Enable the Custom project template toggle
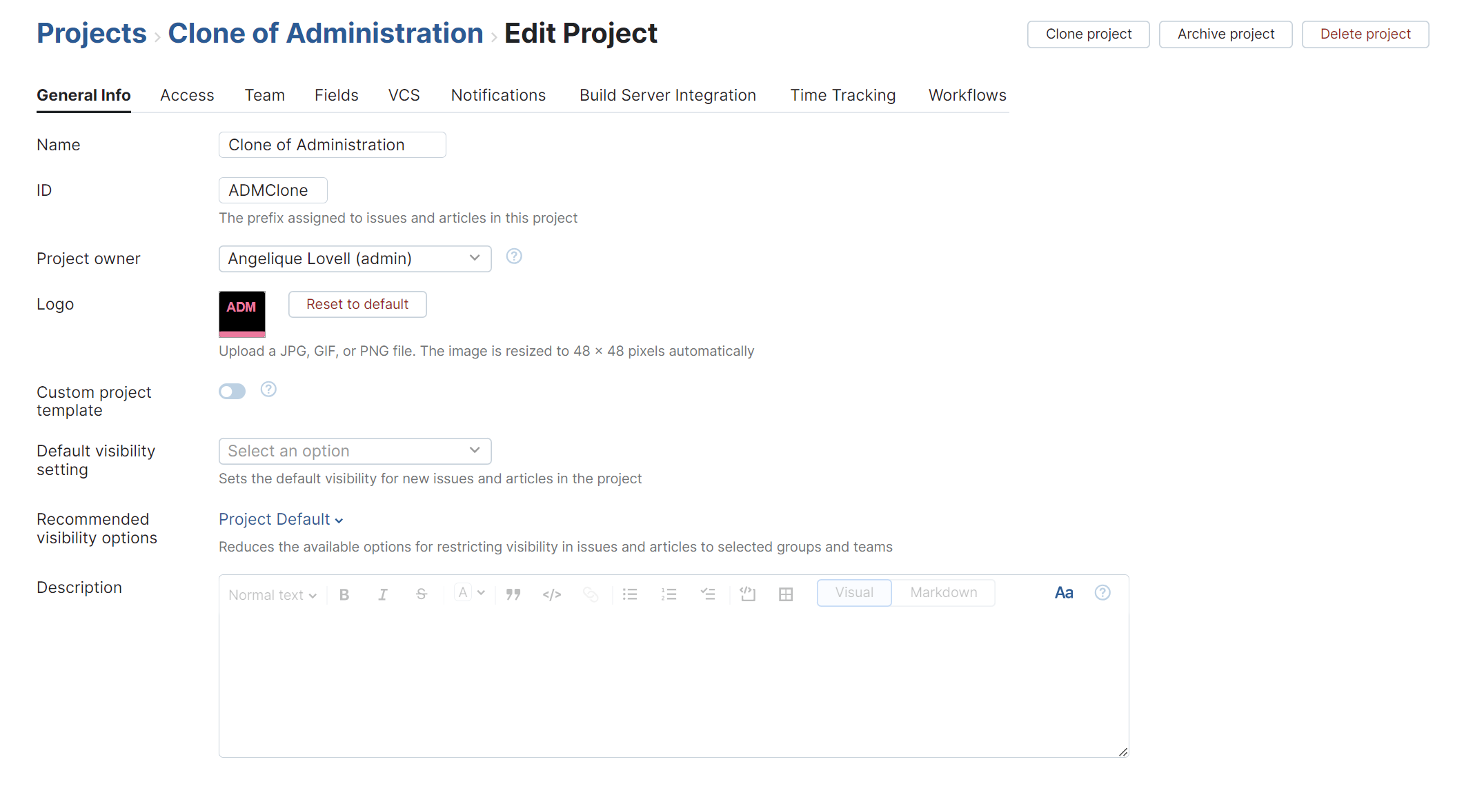 232,390
